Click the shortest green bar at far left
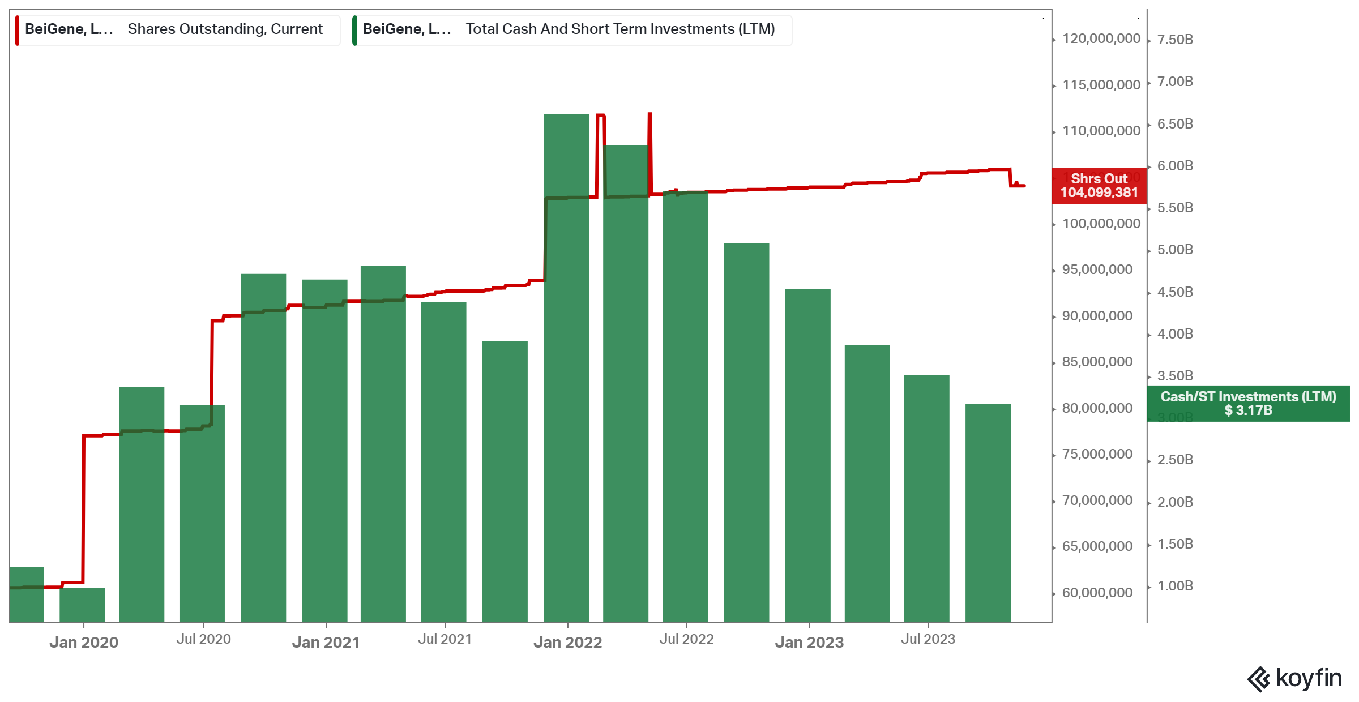 (x=83, y=611)
